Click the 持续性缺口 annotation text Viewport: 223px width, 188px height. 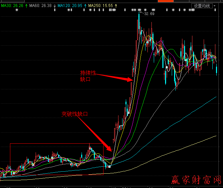[x=88, y=76]
